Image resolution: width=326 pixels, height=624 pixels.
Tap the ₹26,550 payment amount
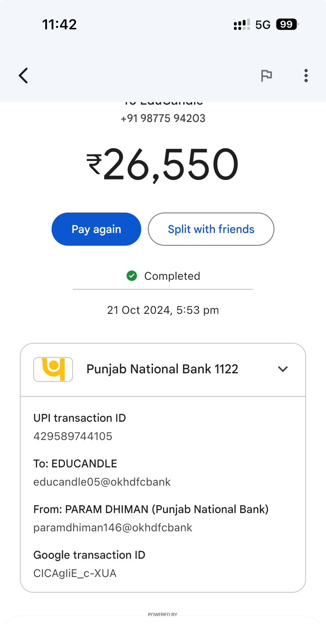[x=162, y=165]
